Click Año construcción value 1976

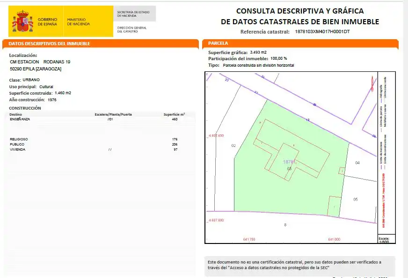[x=52, y=100]
